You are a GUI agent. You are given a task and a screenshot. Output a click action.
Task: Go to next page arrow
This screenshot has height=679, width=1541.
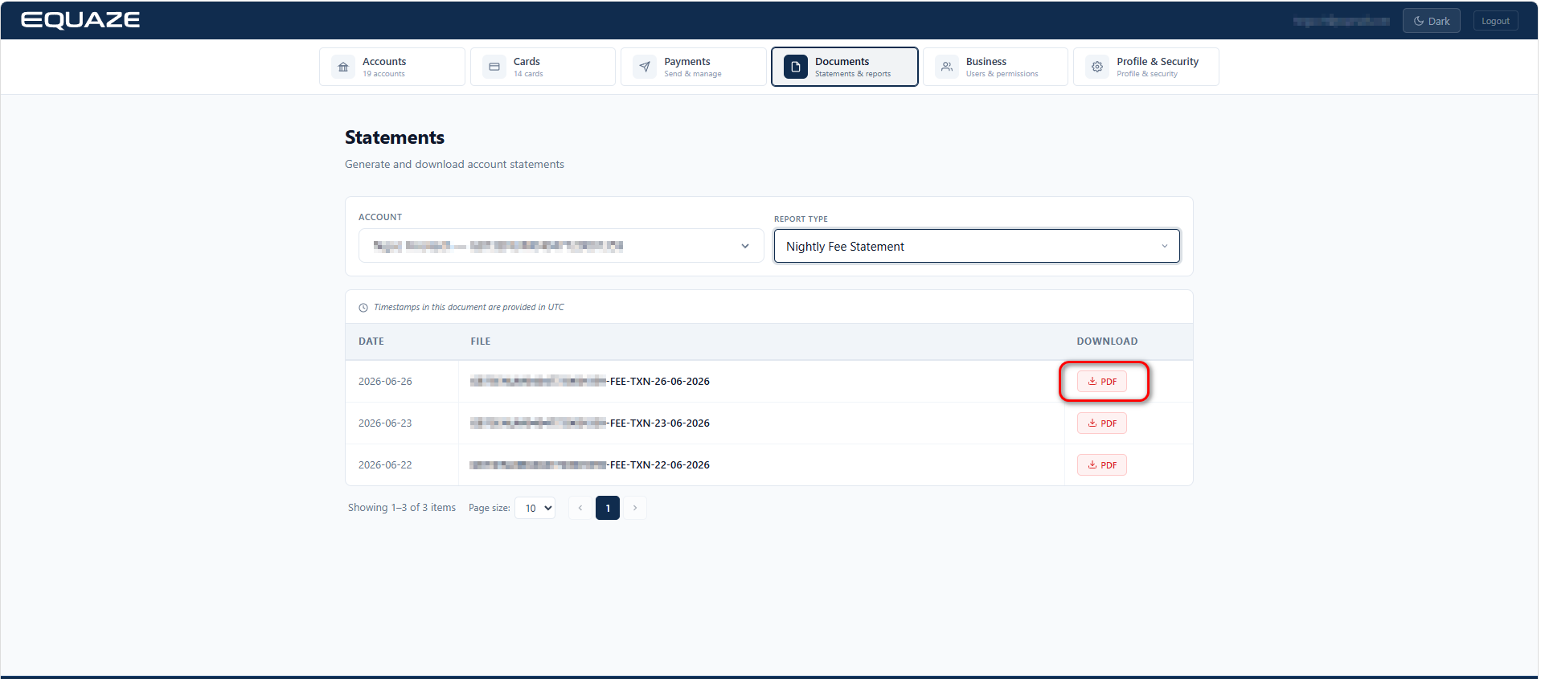point(635,508)
